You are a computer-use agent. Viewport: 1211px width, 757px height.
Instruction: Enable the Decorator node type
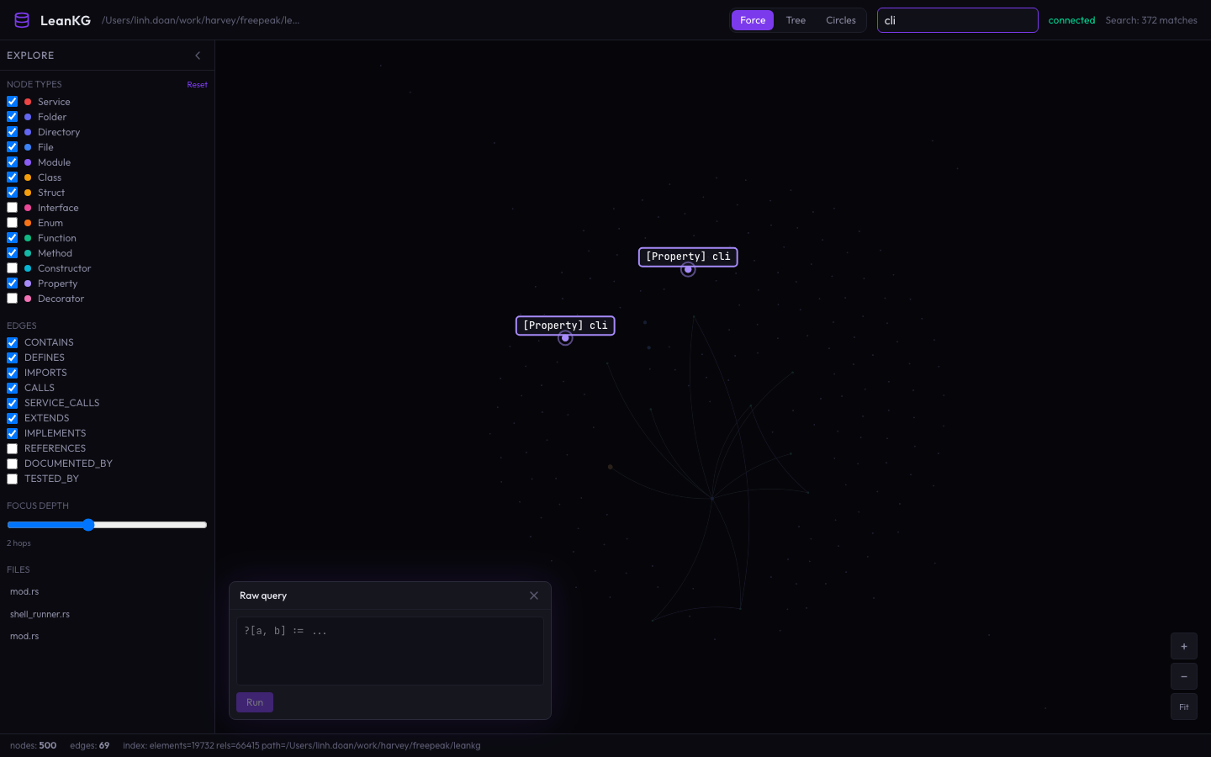pos(12,299)
